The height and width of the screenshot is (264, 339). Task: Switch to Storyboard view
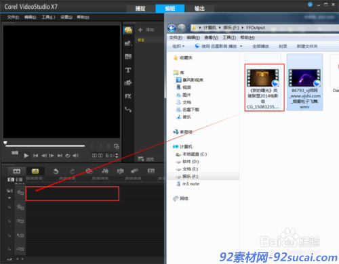coord(17,171)
